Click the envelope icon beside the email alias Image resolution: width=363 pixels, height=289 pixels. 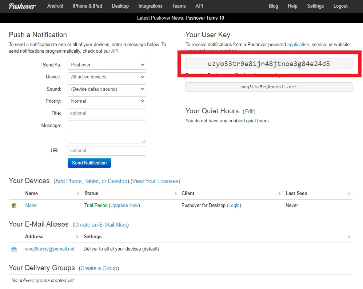tap(14, 249)
